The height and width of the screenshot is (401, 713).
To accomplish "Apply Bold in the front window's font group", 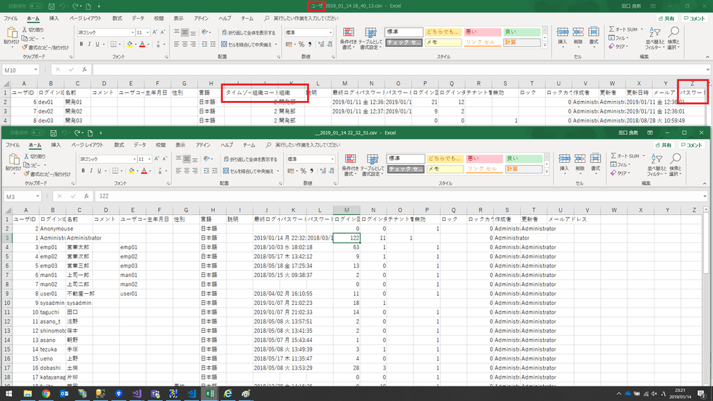I will click(x=84, y=171).
